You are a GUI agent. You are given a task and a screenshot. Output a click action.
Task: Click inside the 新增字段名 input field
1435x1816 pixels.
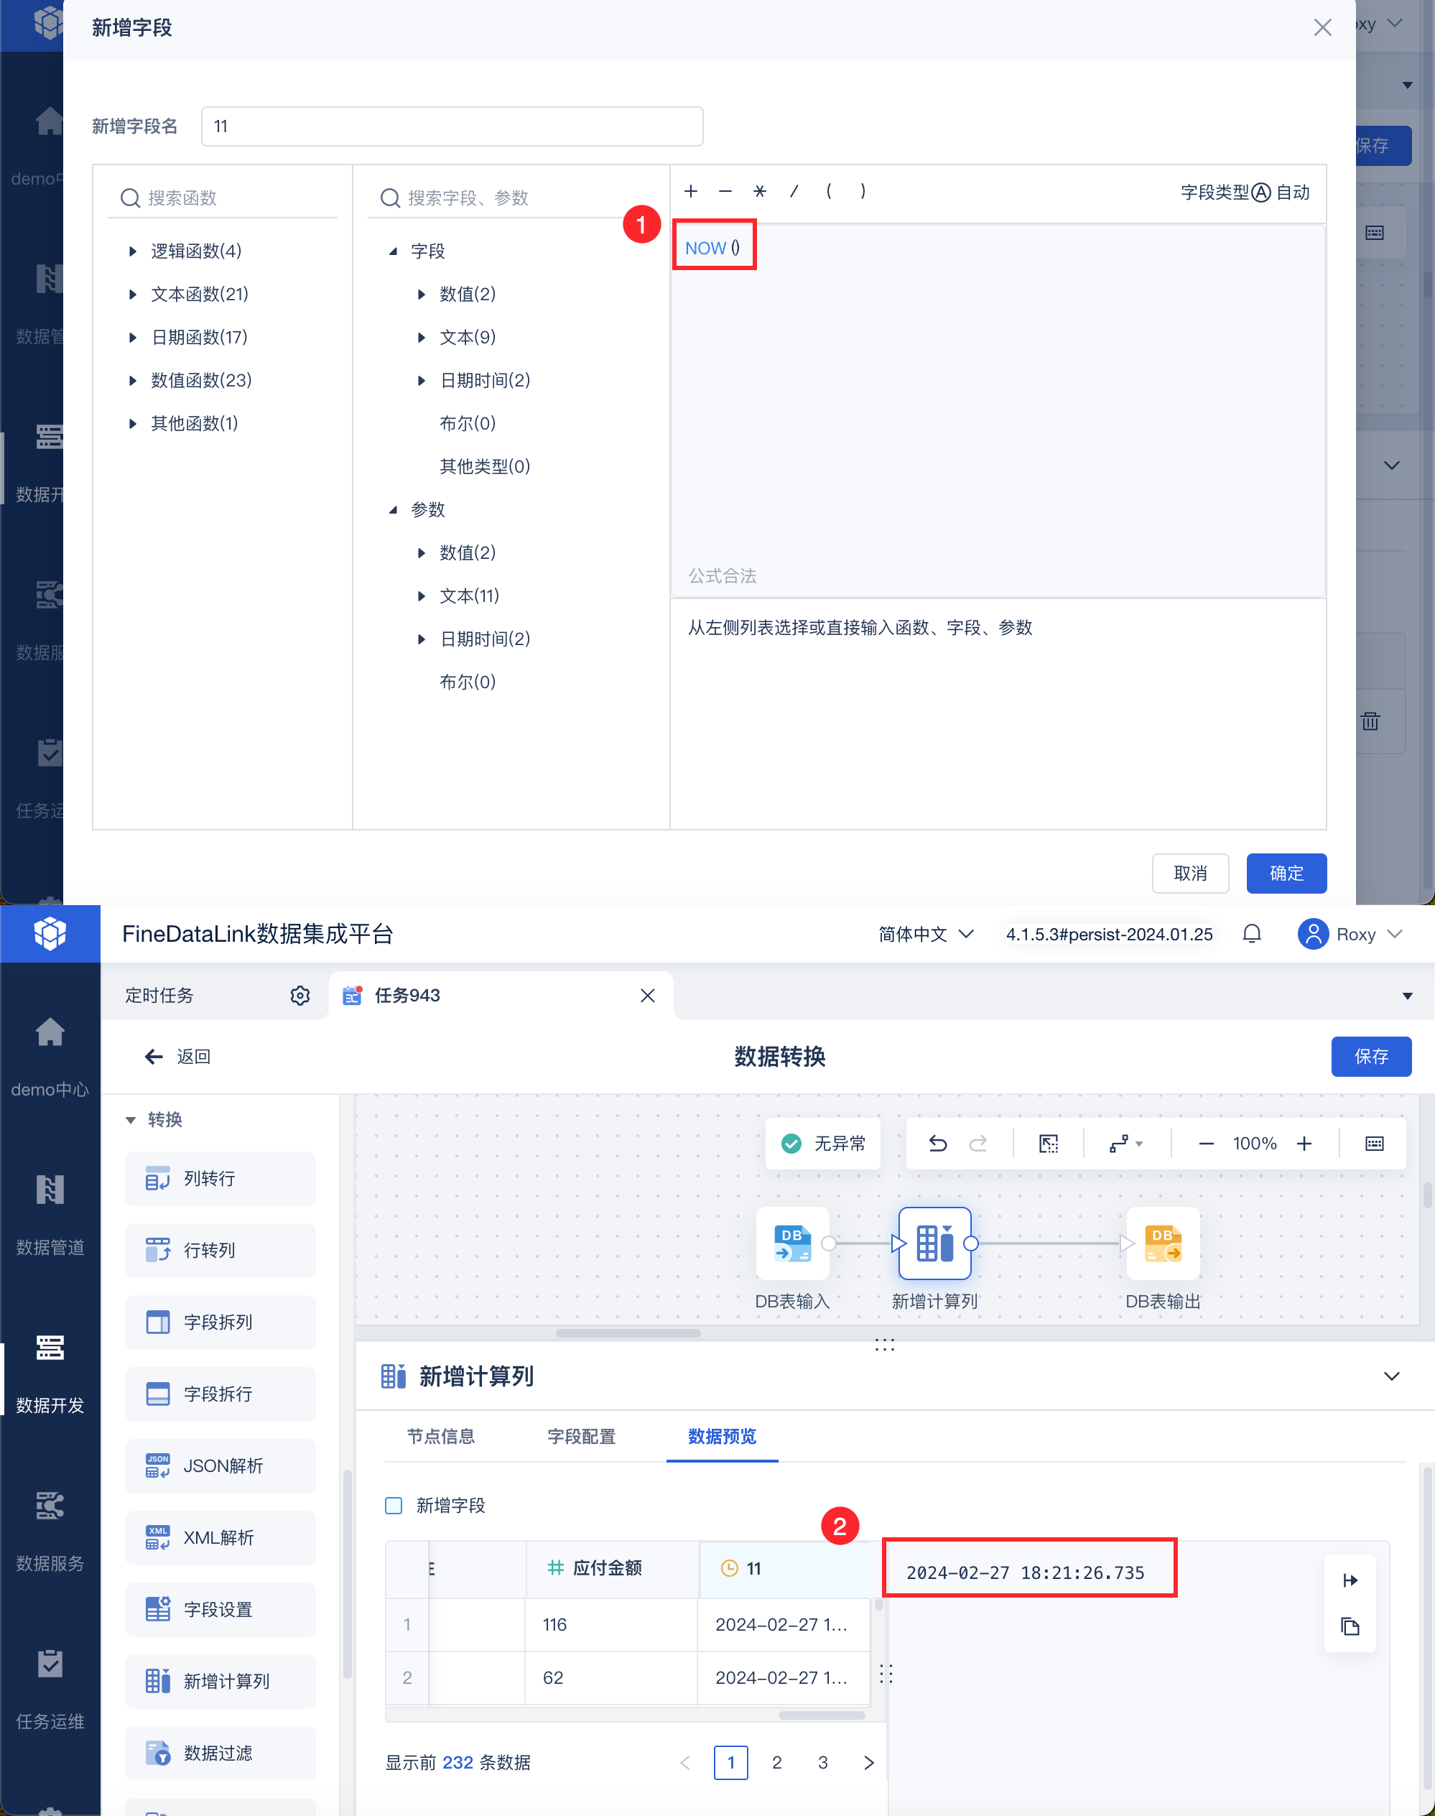(x=452, y=126)
